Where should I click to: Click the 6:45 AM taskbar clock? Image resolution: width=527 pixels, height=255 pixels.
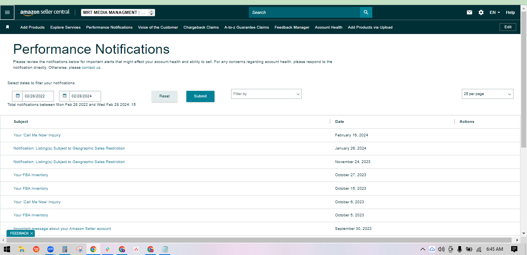495,249
